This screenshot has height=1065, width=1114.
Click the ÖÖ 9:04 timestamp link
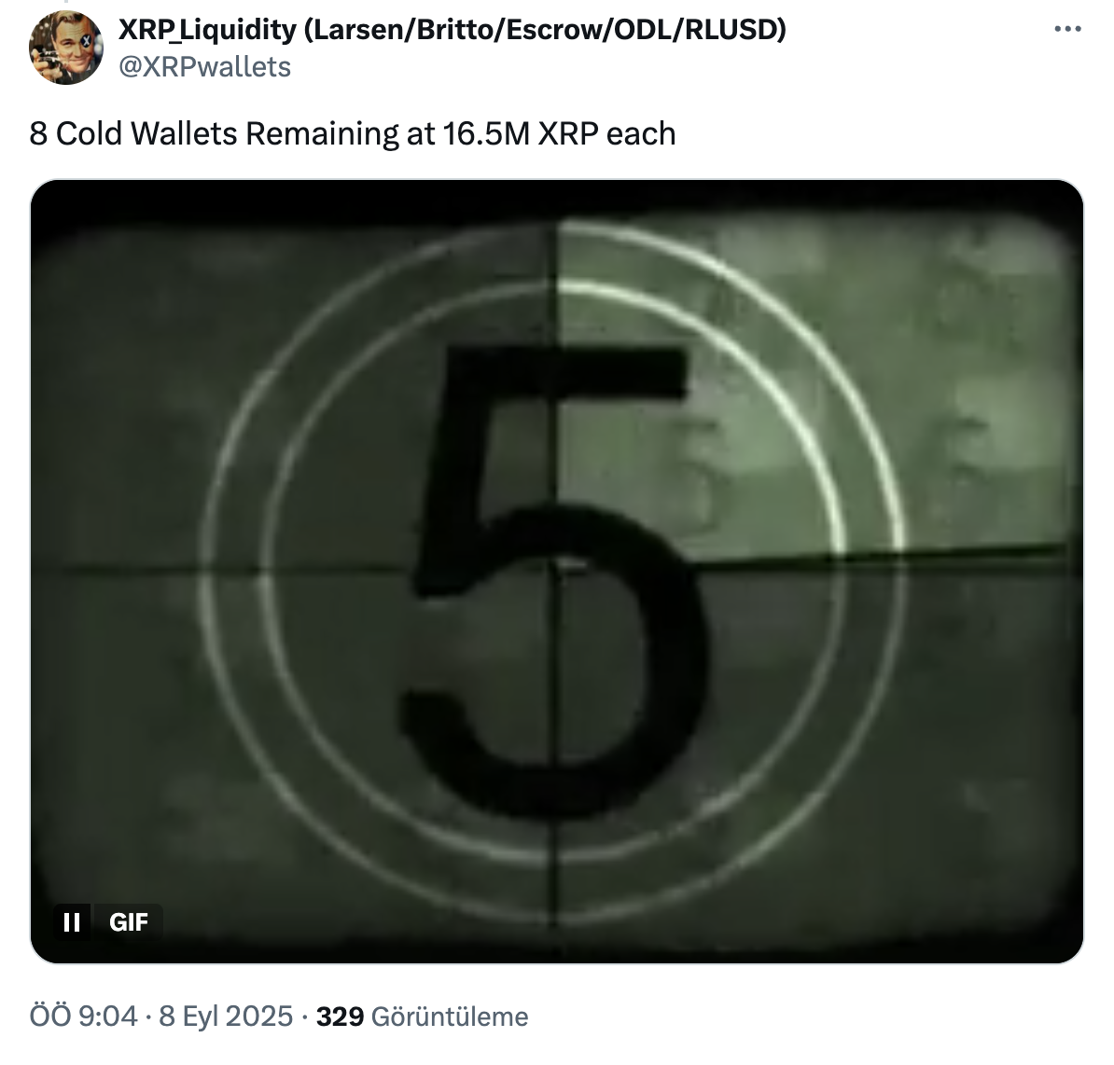(x=83, y=1016)
